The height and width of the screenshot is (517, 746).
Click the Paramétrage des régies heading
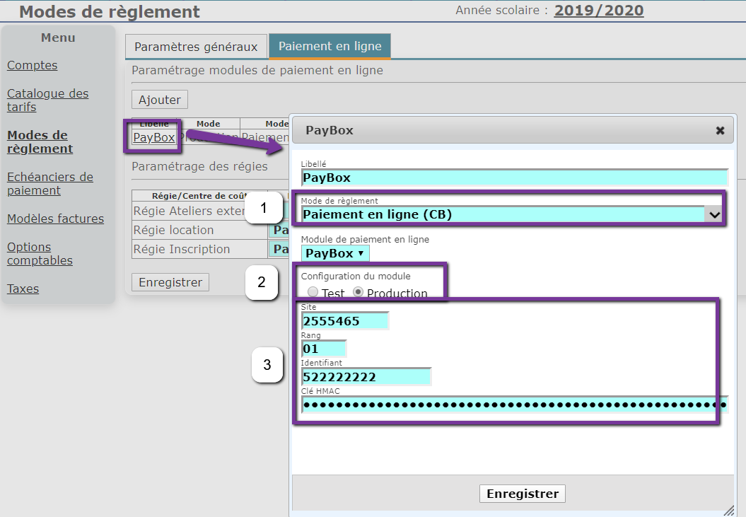tap(200, 167)
